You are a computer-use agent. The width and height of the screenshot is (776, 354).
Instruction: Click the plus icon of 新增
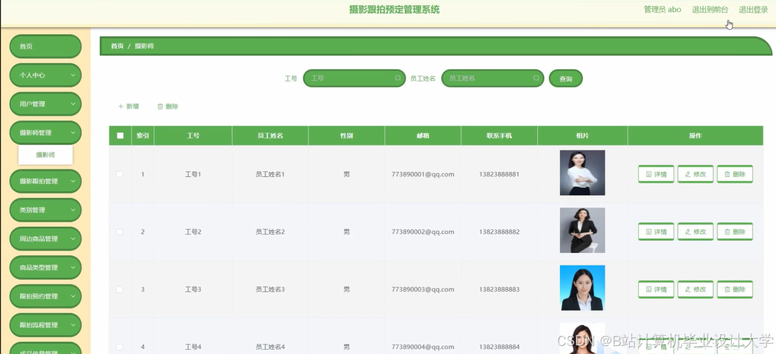click(121, 107)
